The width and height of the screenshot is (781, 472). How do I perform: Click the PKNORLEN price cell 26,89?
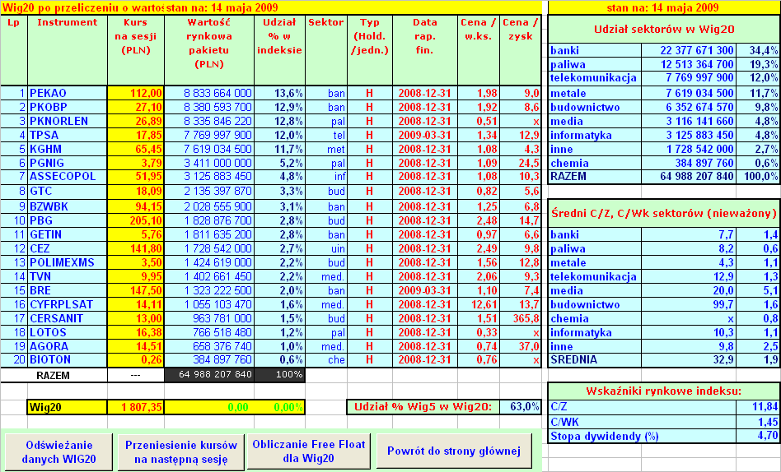tap(136, 121)
